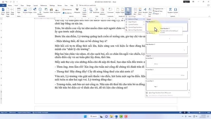This screenshot has width=211, height=119.
Task: Click the Page Number button
Action: click(x=128, y=11)
